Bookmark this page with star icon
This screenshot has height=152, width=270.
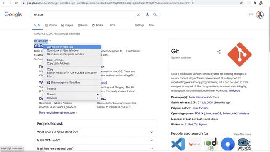241,3
